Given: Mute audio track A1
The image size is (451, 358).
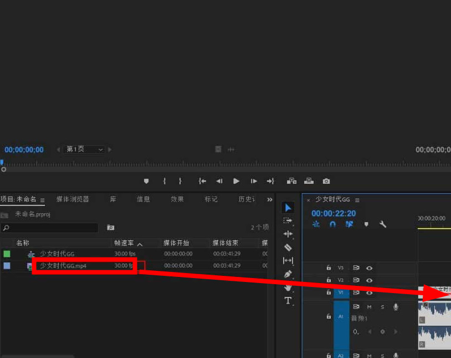Looking at the screenshot, I should (x=369, y=307).
